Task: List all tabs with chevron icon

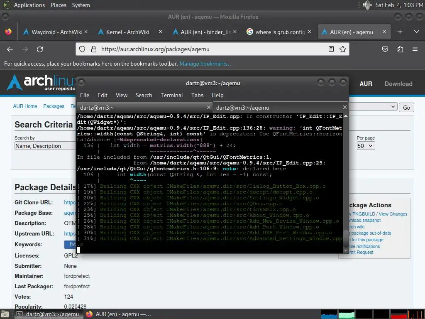Action: point(417,32)
